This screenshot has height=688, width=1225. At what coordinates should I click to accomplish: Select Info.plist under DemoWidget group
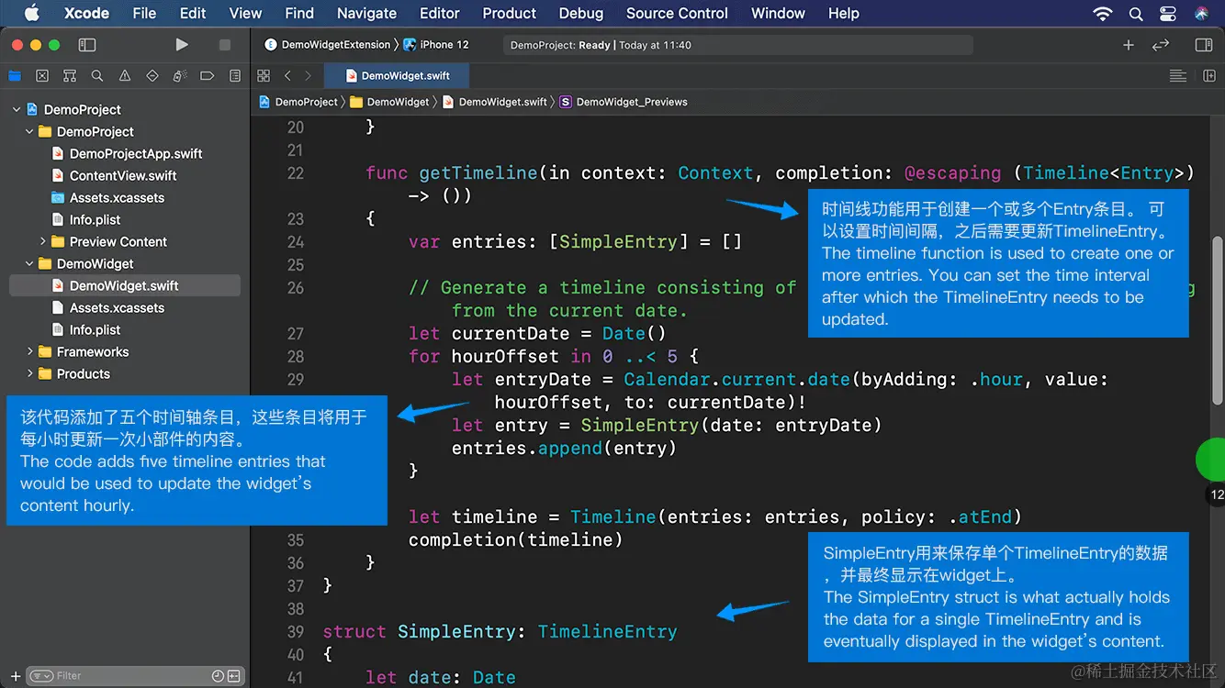pyautogui.click(x=86, y=329)
